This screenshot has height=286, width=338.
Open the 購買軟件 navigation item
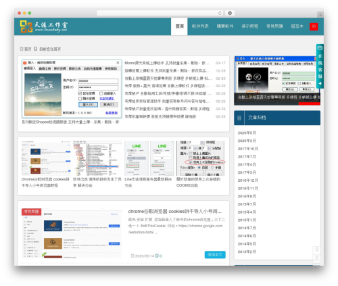[x=225, y=26]
